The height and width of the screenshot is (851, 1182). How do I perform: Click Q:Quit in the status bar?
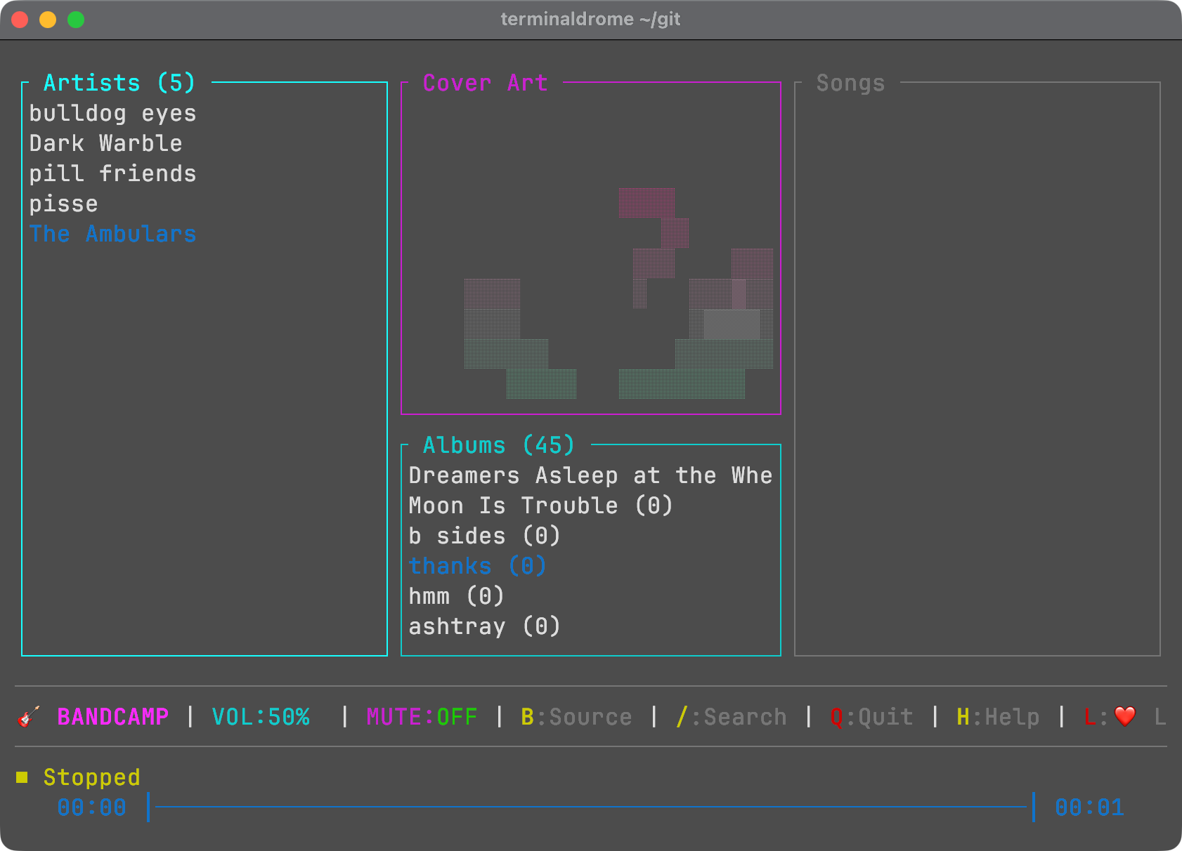[x=871, y=717]
